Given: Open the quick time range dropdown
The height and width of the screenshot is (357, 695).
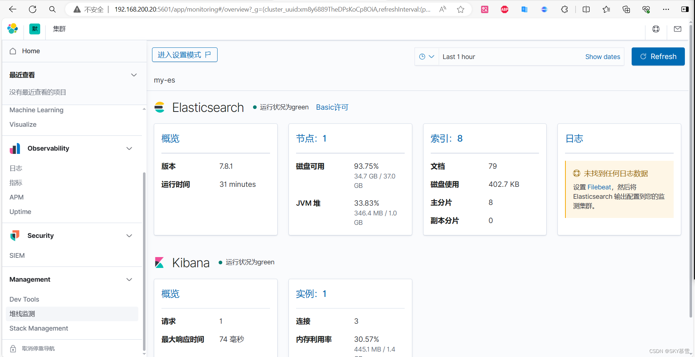Looking at the screenshot, I should tap(427, 56).
